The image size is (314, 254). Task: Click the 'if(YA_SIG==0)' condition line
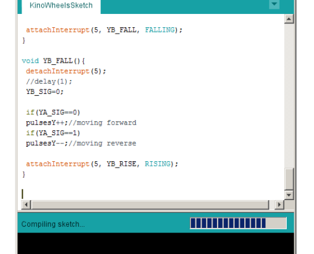[53, 112]
